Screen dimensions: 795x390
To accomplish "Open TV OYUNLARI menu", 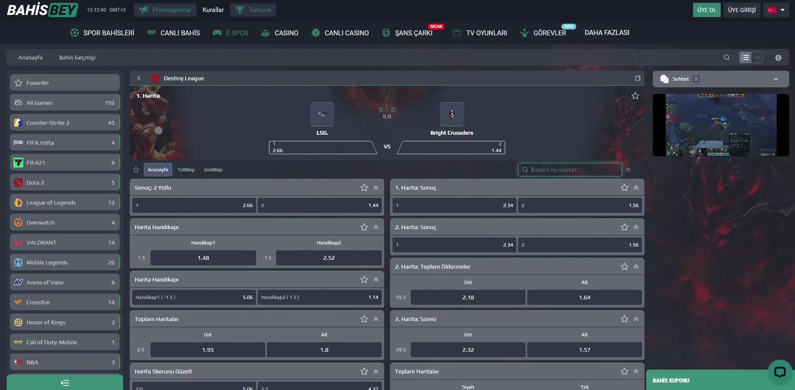I will point(480,33).
